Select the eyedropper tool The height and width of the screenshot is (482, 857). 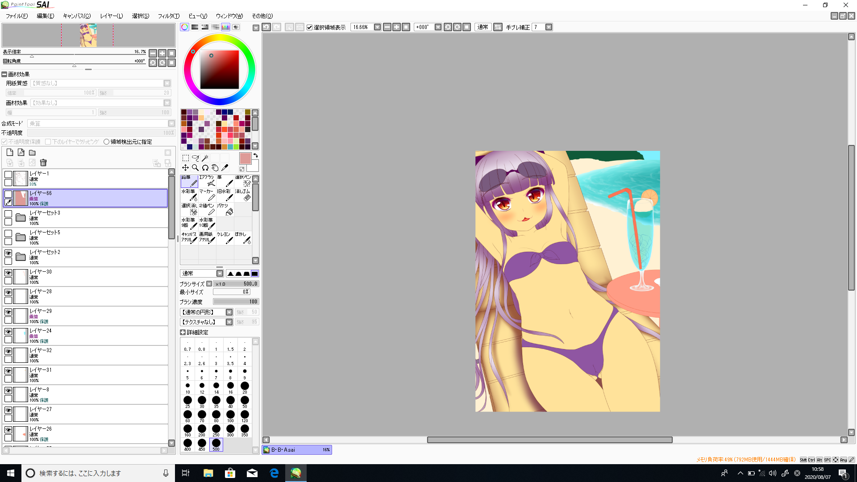pyautogui.click(x=225, y=168)
